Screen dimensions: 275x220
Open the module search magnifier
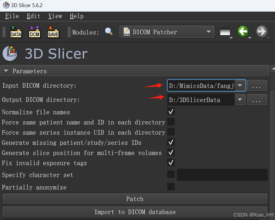[109, 32]
